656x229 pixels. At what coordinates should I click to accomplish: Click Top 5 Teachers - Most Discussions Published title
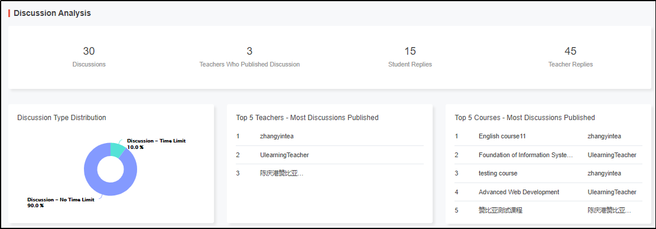pos(307,118)
